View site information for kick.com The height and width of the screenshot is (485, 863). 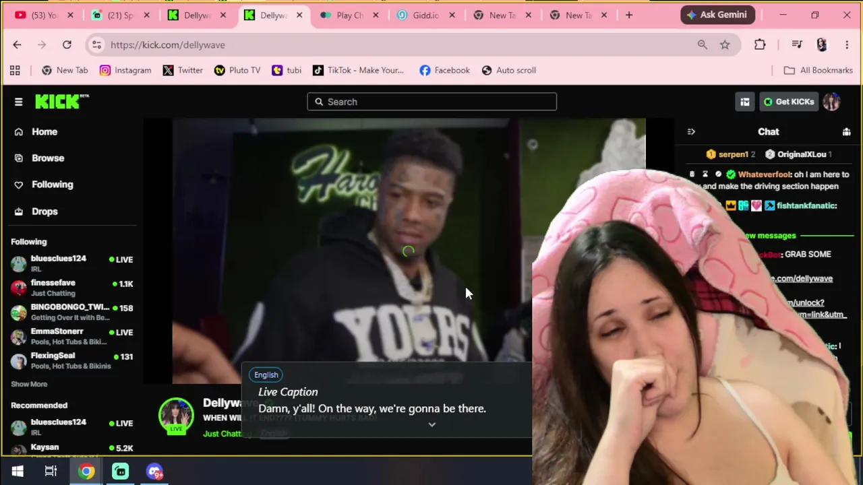[96, 44]
